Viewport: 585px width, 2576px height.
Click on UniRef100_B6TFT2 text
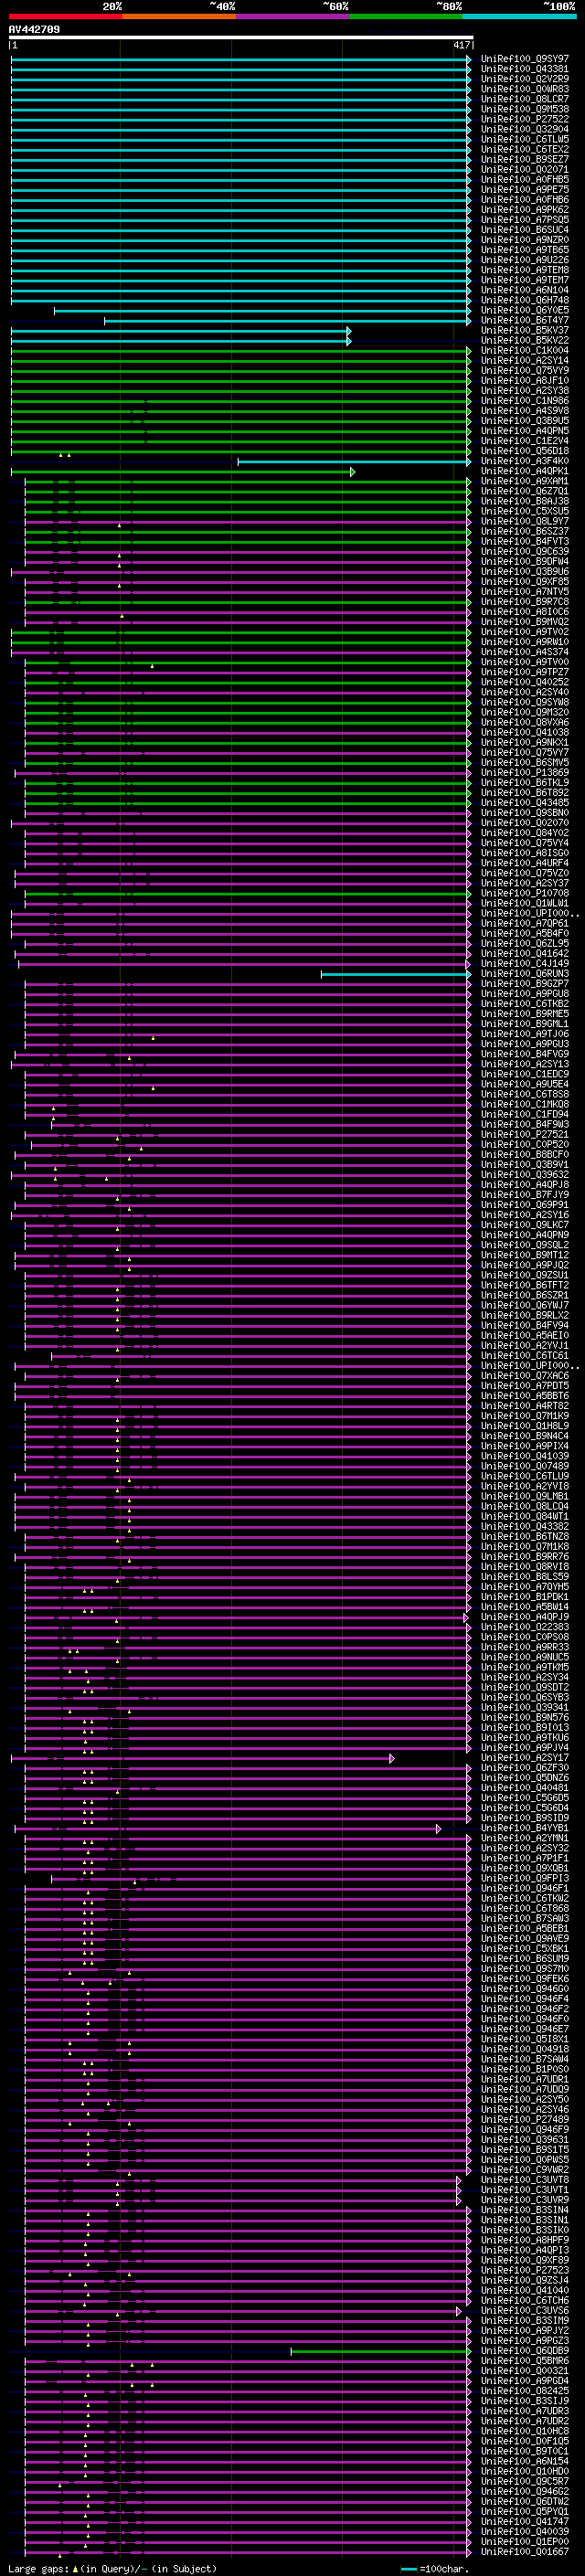click(524, 1285)
